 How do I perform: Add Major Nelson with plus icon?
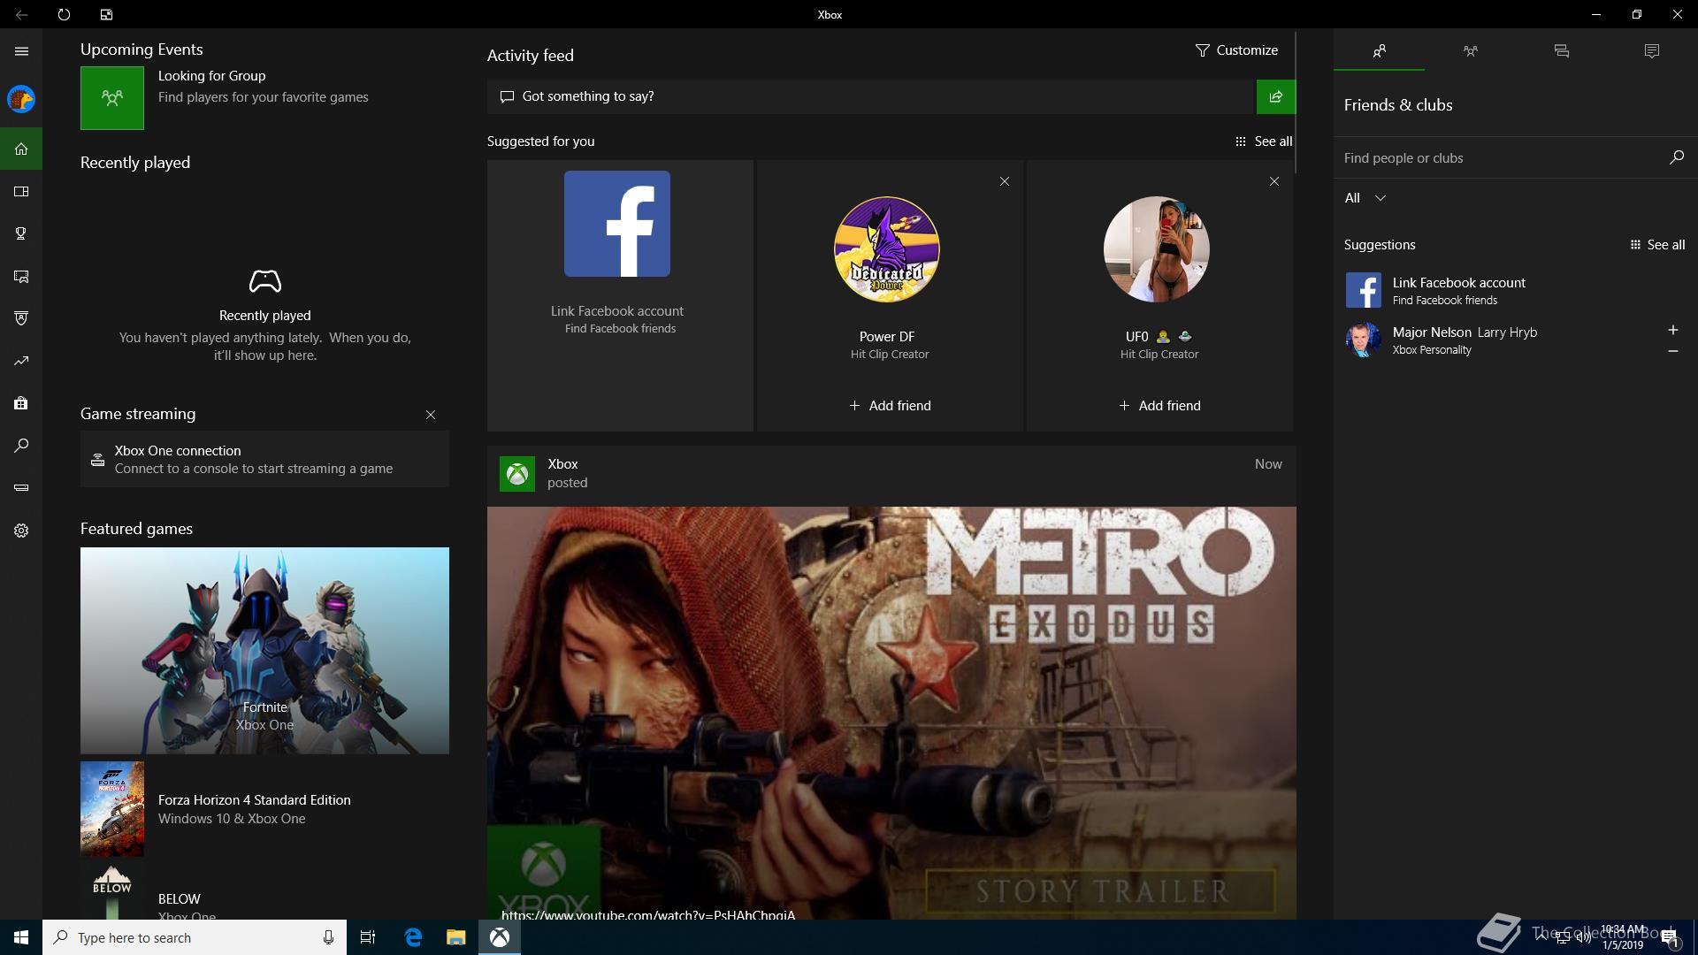pyautogui.click(x=1672, y=330)
